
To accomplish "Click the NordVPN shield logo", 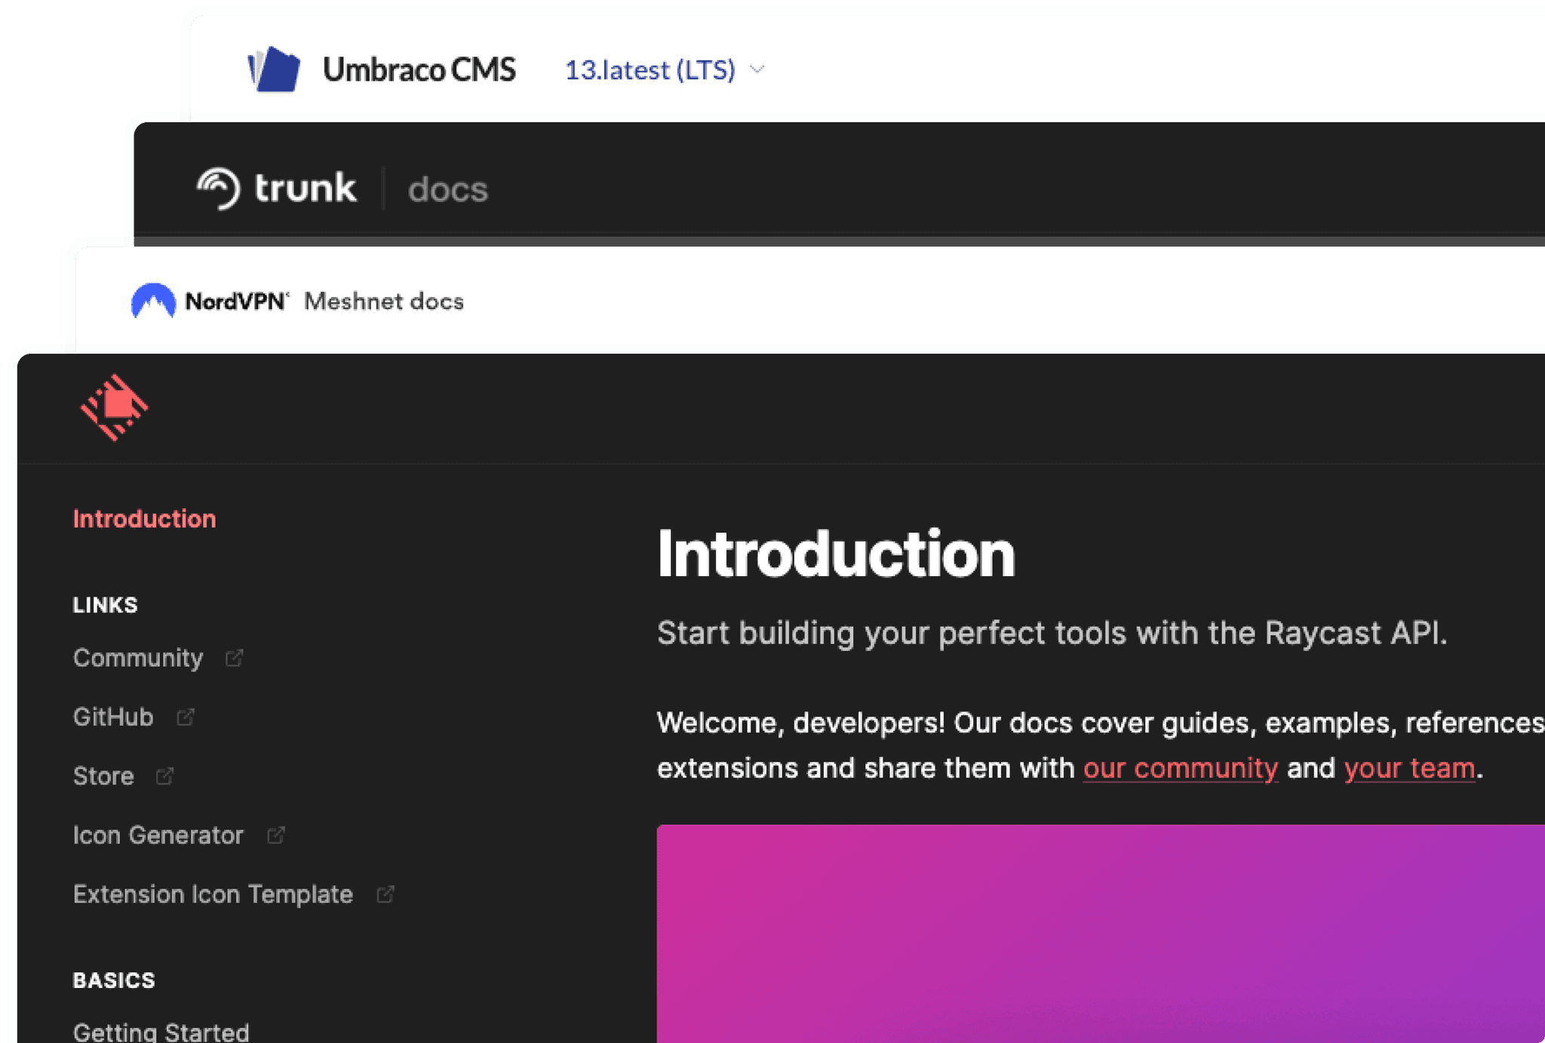I will pyautogui.click(x=155, y=301).
